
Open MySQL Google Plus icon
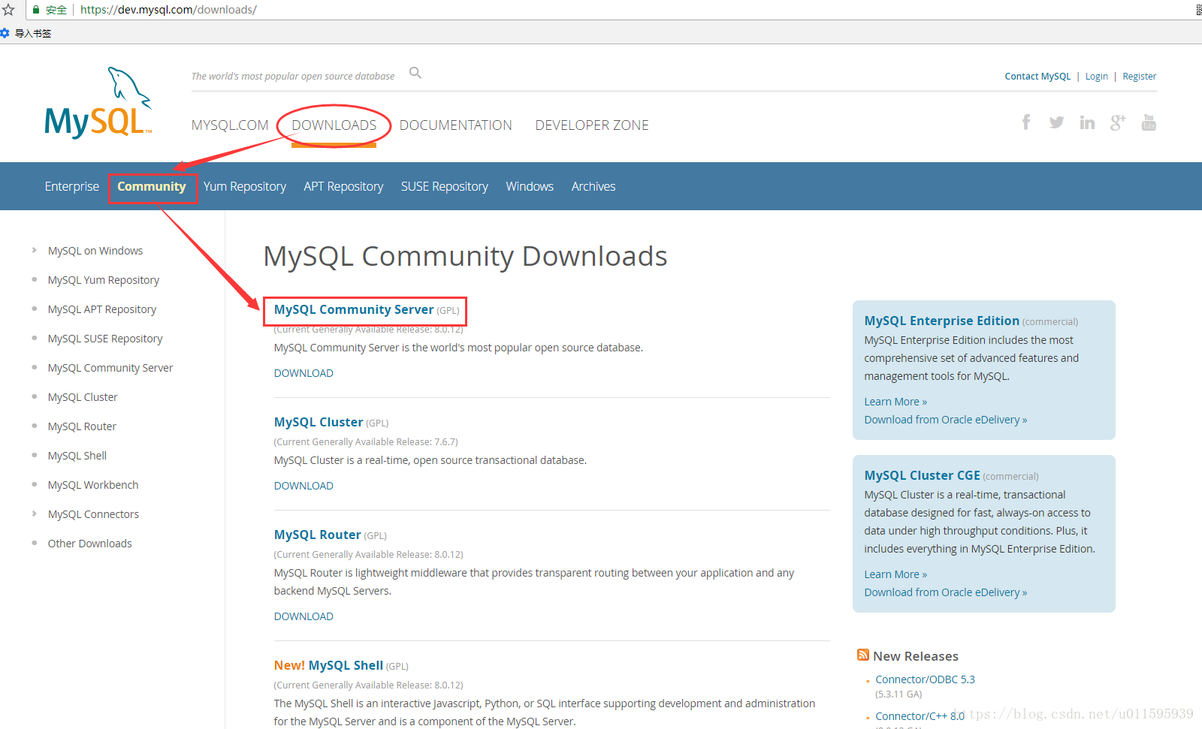1118,122
